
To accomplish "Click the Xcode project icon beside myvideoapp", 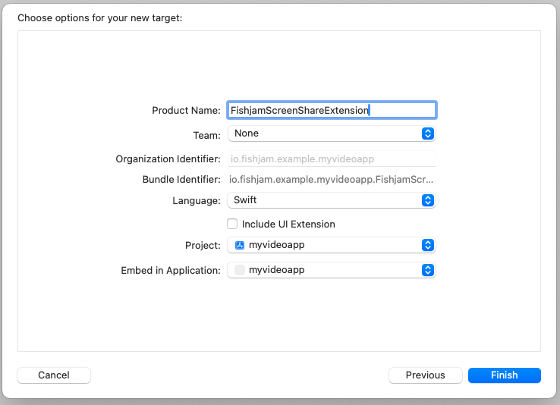I will (240, 245).
